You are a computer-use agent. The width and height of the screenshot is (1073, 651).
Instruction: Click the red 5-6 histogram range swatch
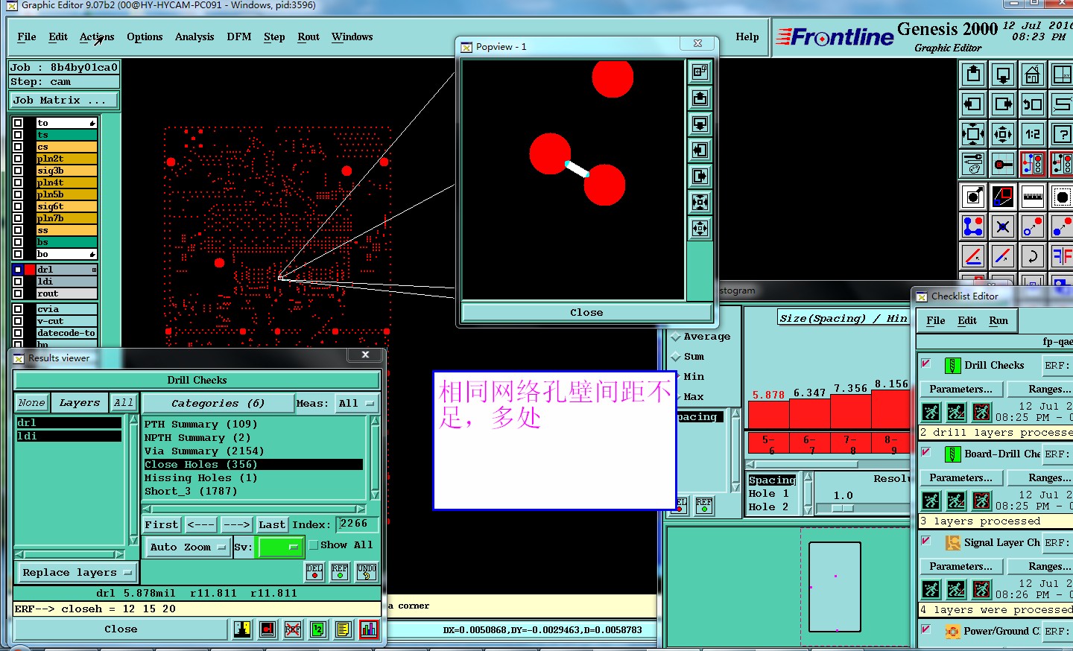(767, 444)
